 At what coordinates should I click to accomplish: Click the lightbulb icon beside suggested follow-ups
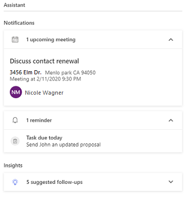[15, 182]
